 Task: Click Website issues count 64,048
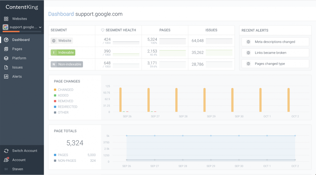click(197, 41)
